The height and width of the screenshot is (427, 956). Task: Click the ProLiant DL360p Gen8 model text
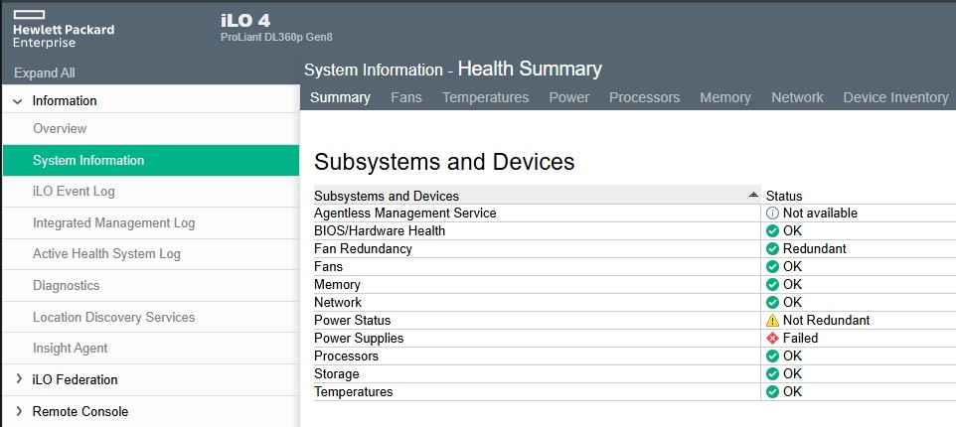[276, 37]
